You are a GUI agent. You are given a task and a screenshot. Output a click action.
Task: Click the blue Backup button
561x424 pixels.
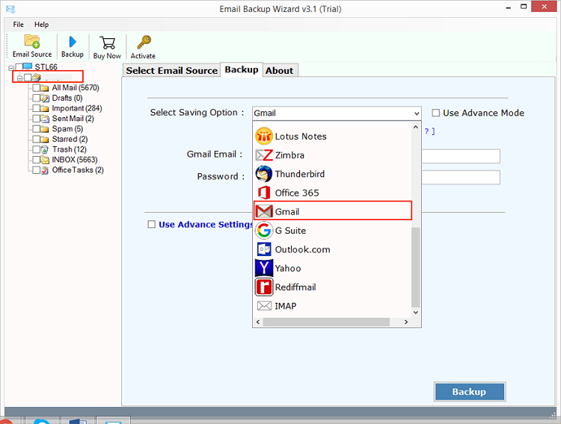(470, 391)
